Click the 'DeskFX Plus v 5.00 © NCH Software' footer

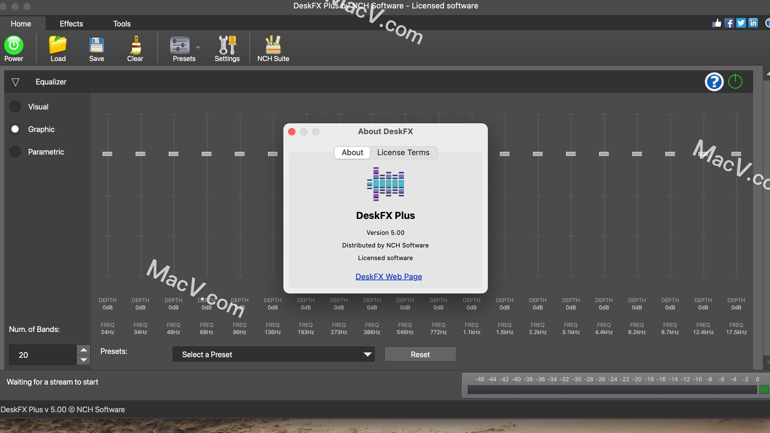(x=63, y=409)
